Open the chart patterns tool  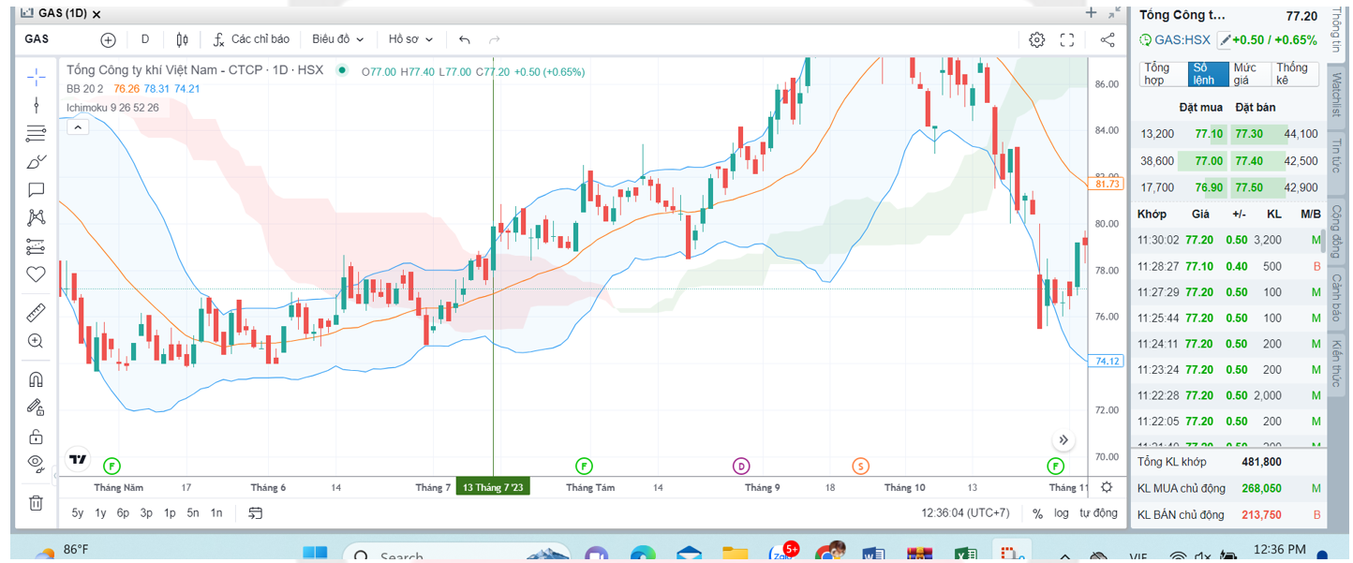[x=36, y=218]
